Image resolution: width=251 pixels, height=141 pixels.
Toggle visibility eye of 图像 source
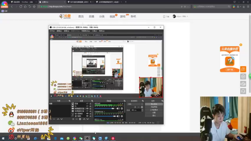click(87, 104)
